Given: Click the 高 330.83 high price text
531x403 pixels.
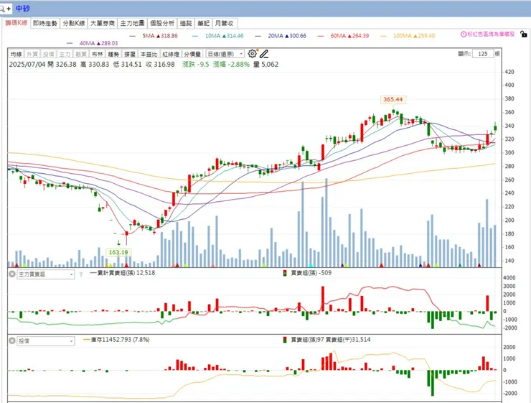Looking at the screenshot, I should [95, 65].
